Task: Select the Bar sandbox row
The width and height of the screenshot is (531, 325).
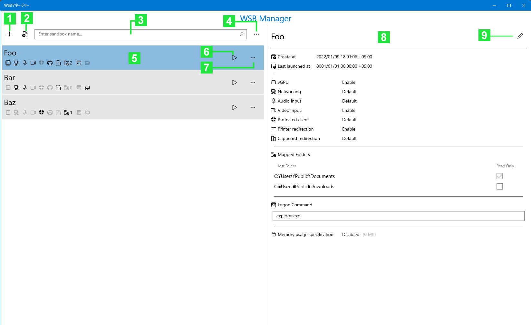Action: 133,83
